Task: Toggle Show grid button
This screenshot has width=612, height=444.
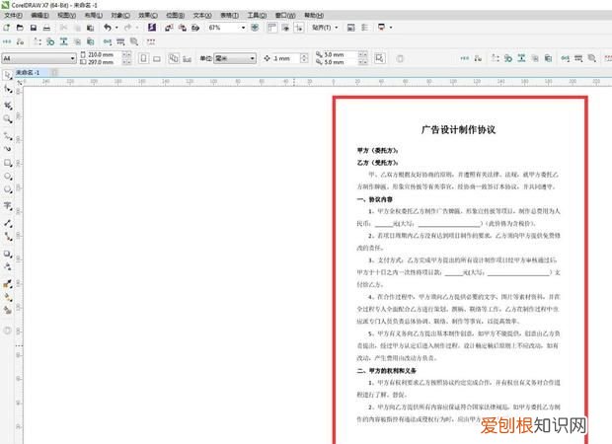Action: [x=285, y=28]
